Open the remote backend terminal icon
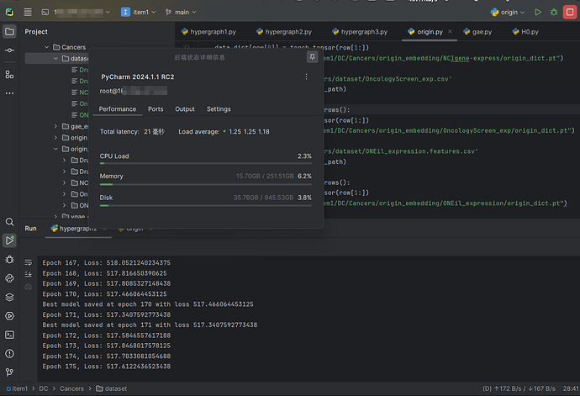580x396 pixels. (45, 13)
